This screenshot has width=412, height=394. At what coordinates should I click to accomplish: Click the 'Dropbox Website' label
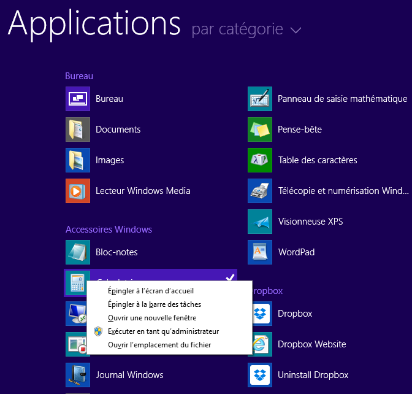pos(312,344)
